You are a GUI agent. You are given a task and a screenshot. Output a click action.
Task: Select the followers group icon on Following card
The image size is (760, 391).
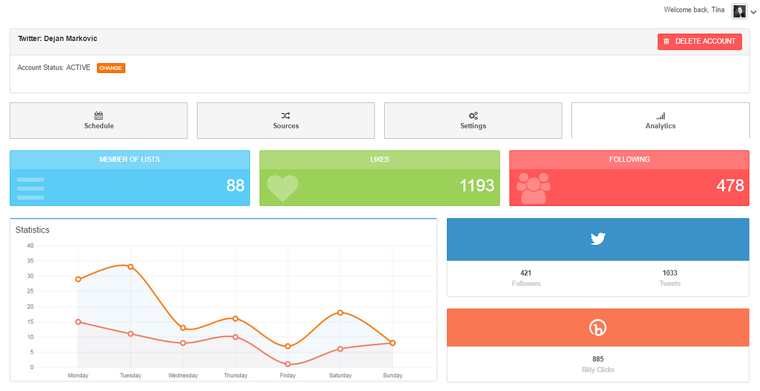pos(534,189)
